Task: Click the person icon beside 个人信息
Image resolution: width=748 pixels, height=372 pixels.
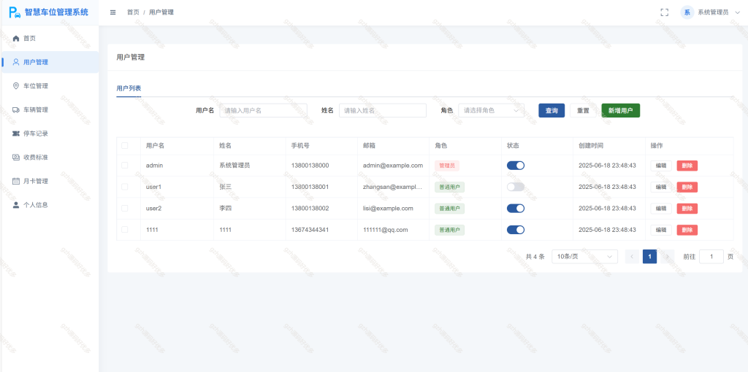Action: click(16, 205)
